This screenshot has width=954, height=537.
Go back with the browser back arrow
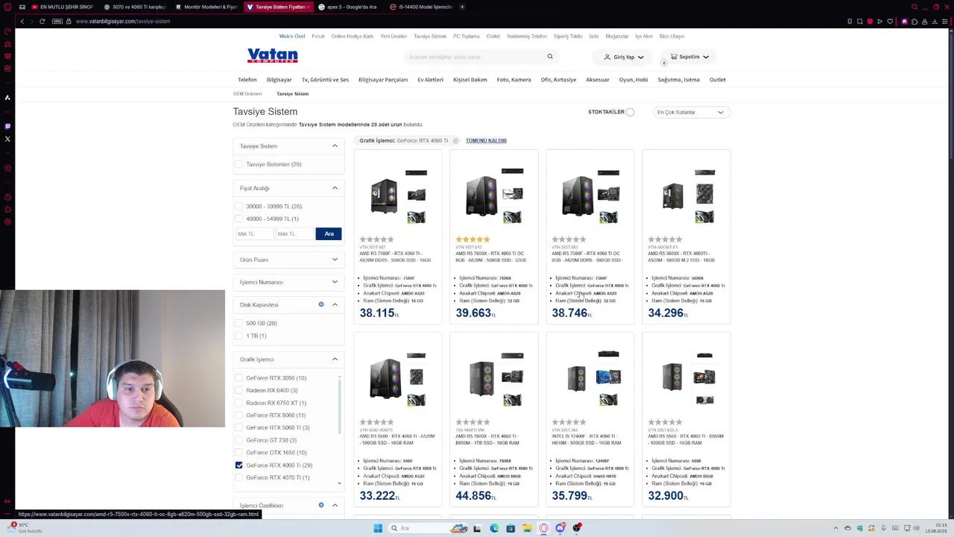click(22, 21)
